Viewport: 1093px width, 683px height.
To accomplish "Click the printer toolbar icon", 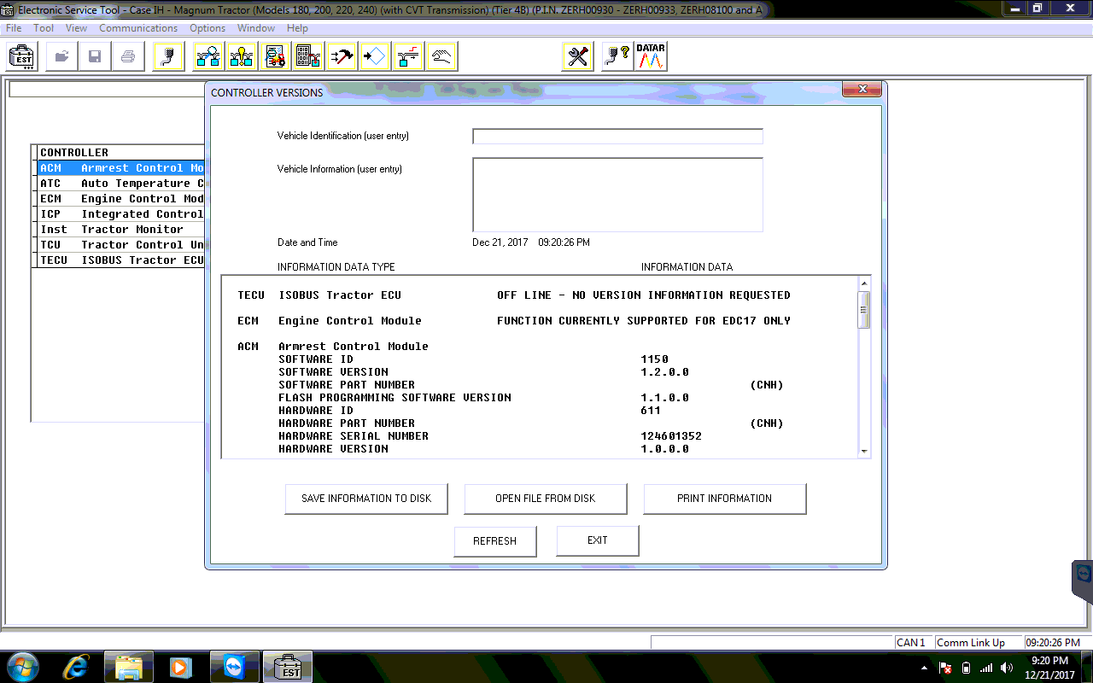I will tap(127, 57).
